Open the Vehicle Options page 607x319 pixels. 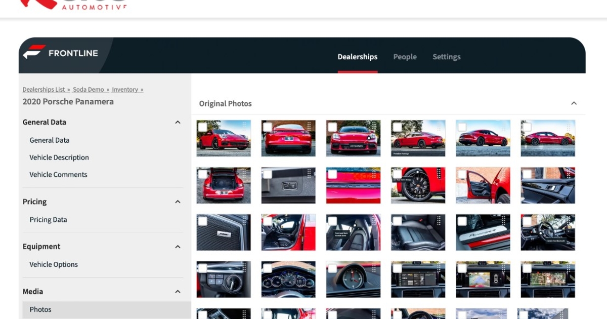(x=54, y=264)
